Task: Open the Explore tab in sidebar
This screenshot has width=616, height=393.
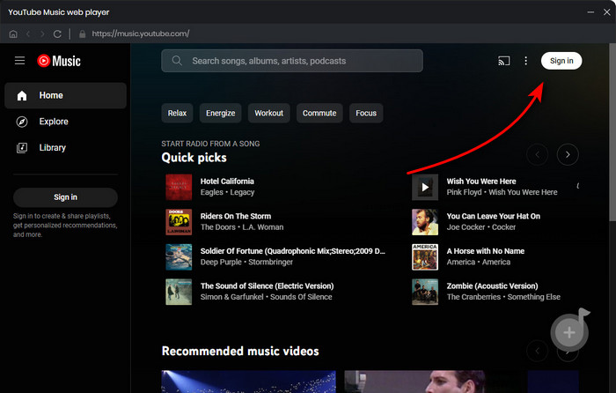Action: [53, 122]
